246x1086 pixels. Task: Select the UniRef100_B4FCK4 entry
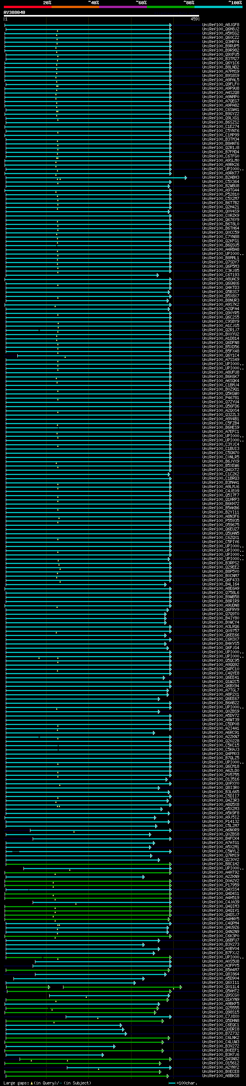coord(221,839)
